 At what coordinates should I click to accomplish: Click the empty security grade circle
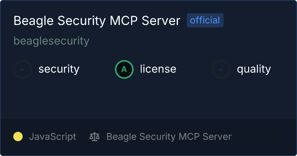[23, 69]
